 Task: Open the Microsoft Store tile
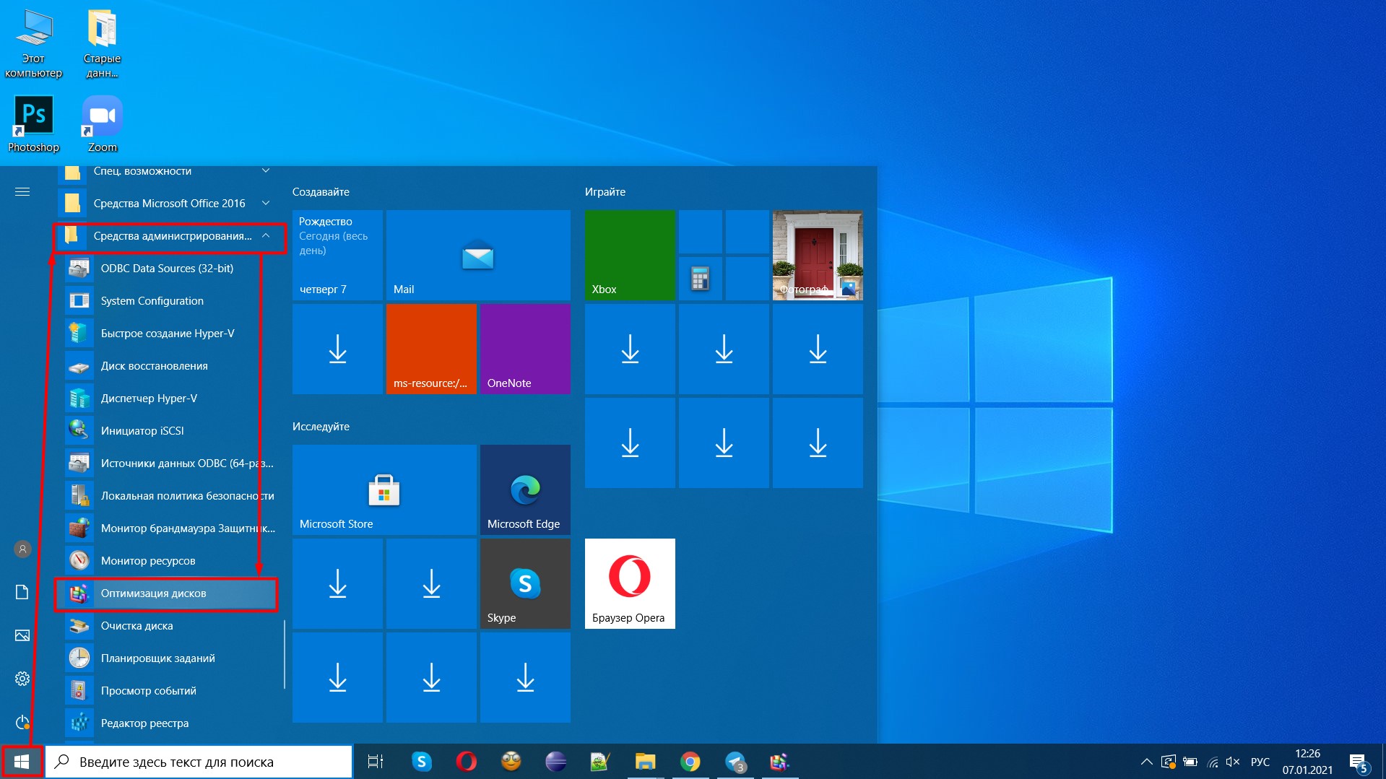[x=384, y=489]
